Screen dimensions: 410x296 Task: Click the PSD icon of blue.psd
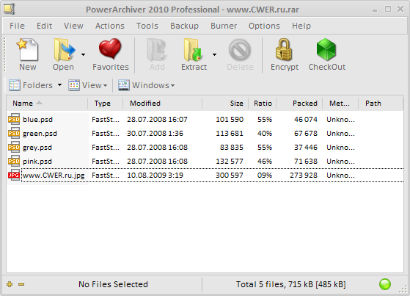pyautogui.click(x=14, y=120)
